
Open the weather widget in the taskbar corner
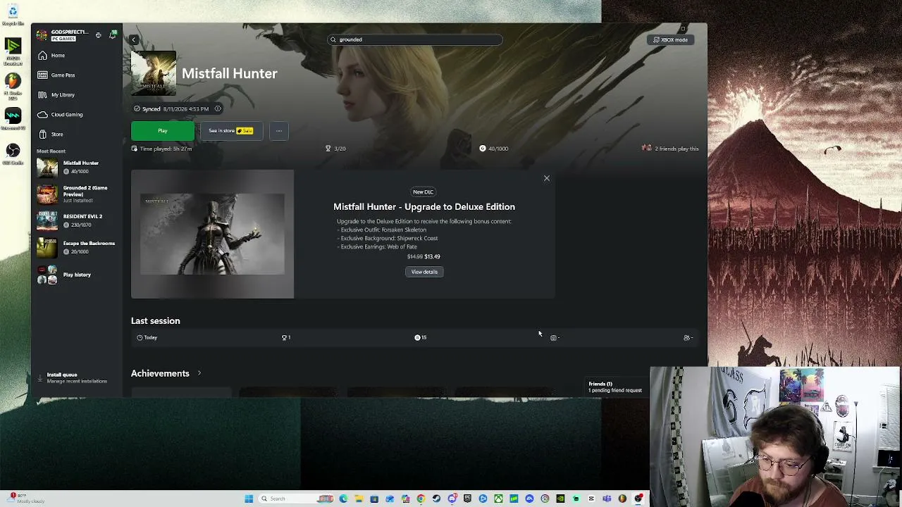click(x=27, y=499)
